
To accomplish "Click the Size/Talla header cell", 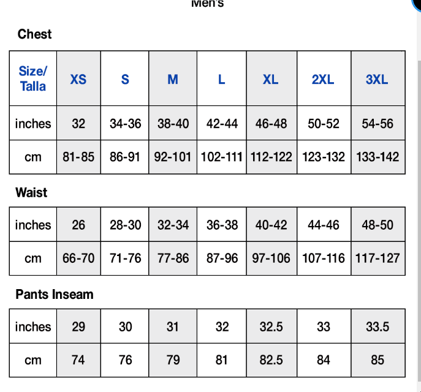I will (x=33, y=79).
